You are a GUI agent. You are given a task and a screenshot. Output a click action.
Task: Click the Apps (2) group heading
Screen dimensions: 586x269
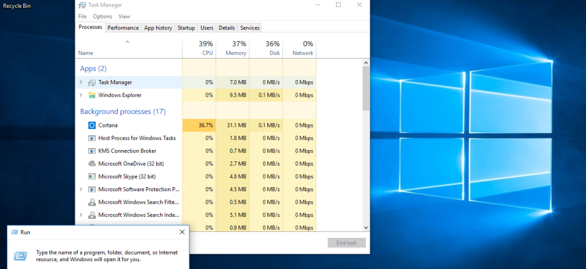(x=93, y=69)
